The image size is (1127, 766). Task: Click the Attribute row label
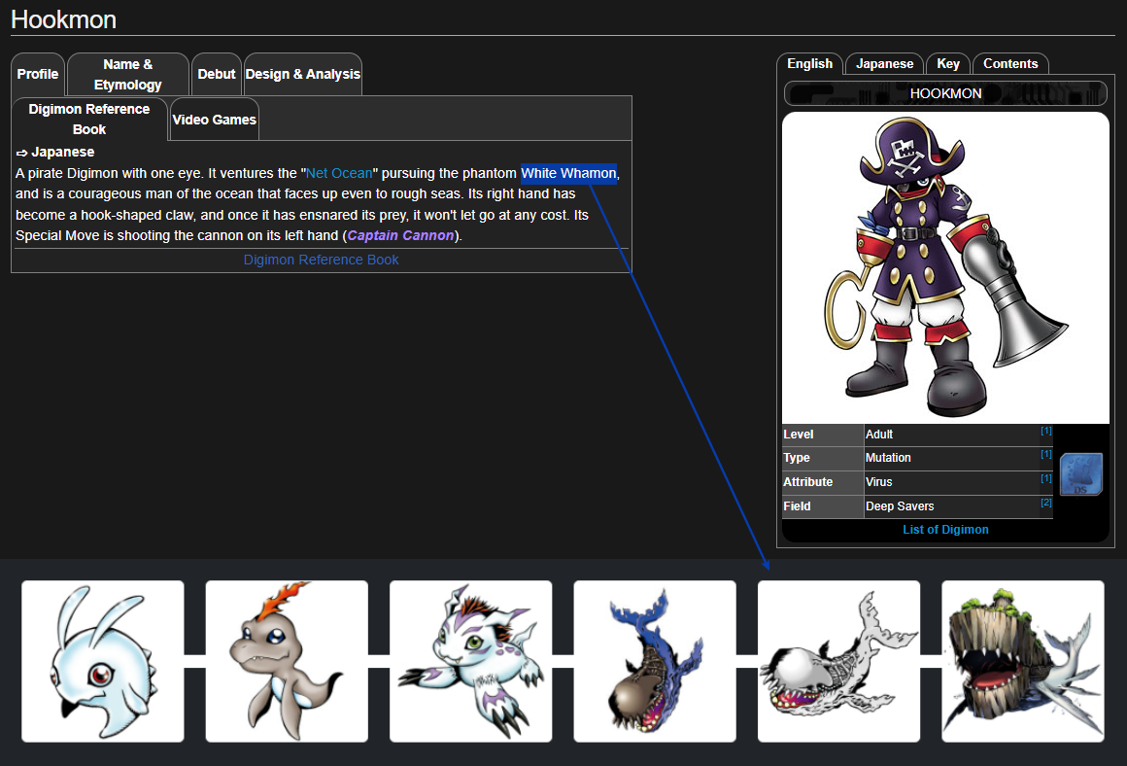pos(808,482)
